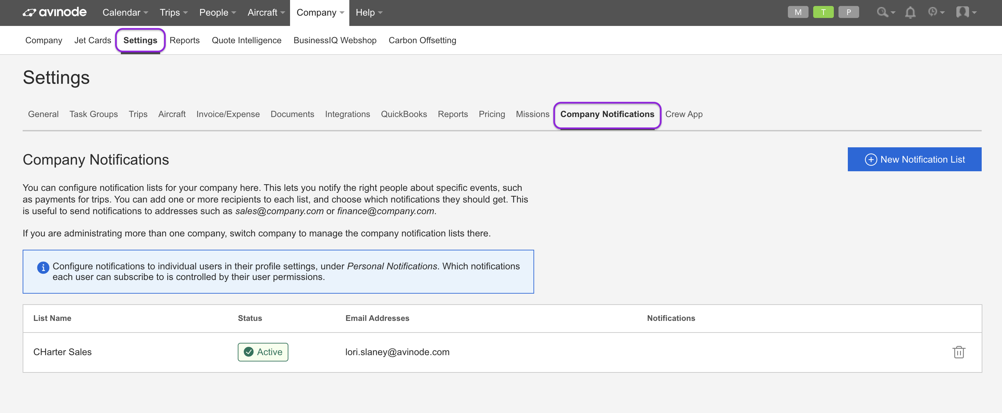Expand the Aircraft top menu
This screenshot has height=413, width=1002.
(266, 12)
